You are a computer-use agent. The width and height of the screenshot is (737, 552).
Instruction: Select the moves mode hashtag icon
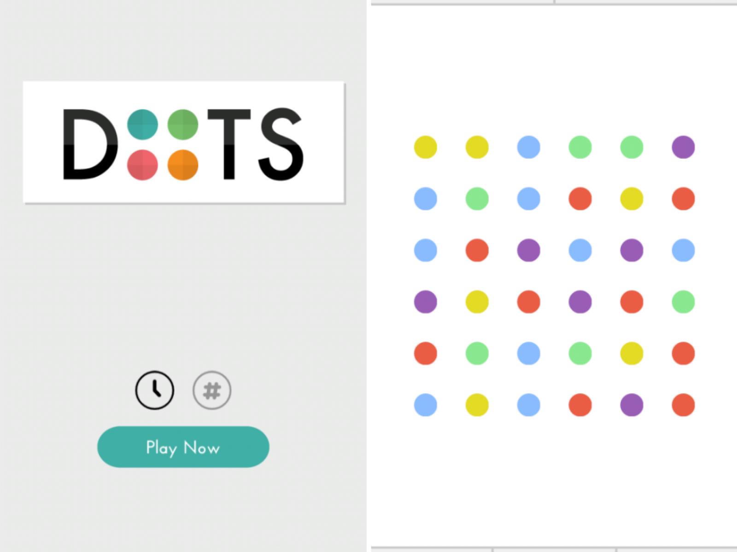pos(212,390)
